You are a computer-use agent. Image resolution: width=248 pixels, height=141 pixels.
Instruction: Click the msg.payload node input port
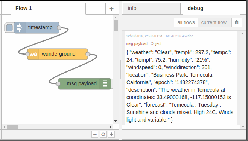coord(58,84)
